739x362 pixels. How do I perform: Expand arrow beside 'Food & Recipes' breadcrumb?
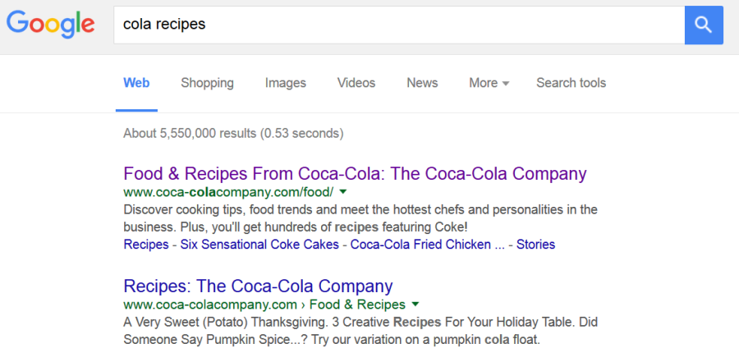(x=415, y=304)
